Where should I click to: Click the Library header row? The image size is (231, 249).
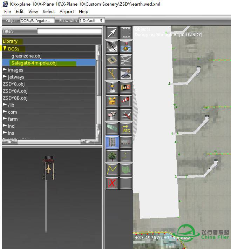(52, 41)
